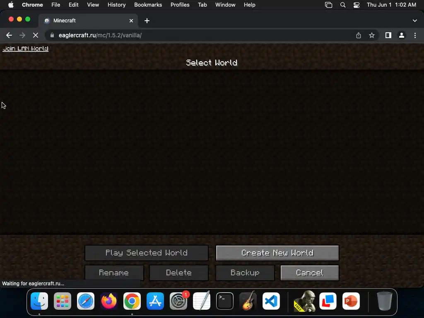Viewport: 424px width, 318px height.
Task: Close the Minecraft tab
Action: coord(131,21)
